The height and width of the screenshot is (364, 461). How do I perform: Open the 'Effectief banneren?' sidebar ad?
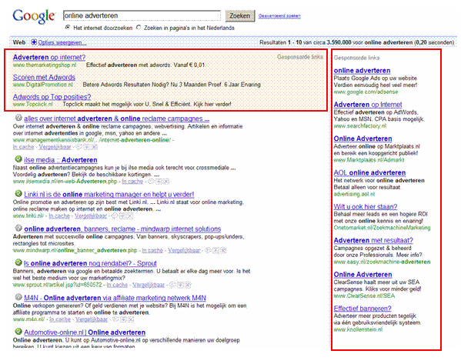362,309
